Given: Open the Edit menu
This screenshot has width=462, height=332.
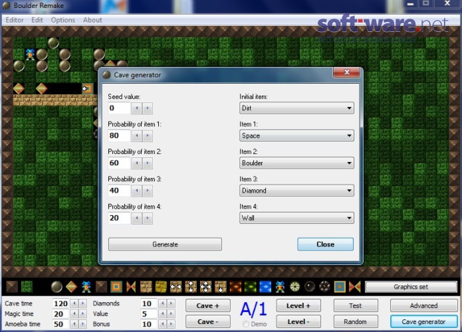Looking at the screenshot, I should click(37, 20).
